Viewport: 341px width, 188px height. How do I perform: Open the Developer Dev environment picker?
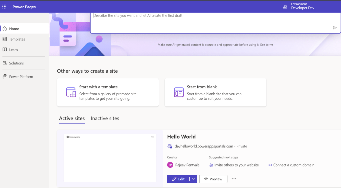(302, 8)
